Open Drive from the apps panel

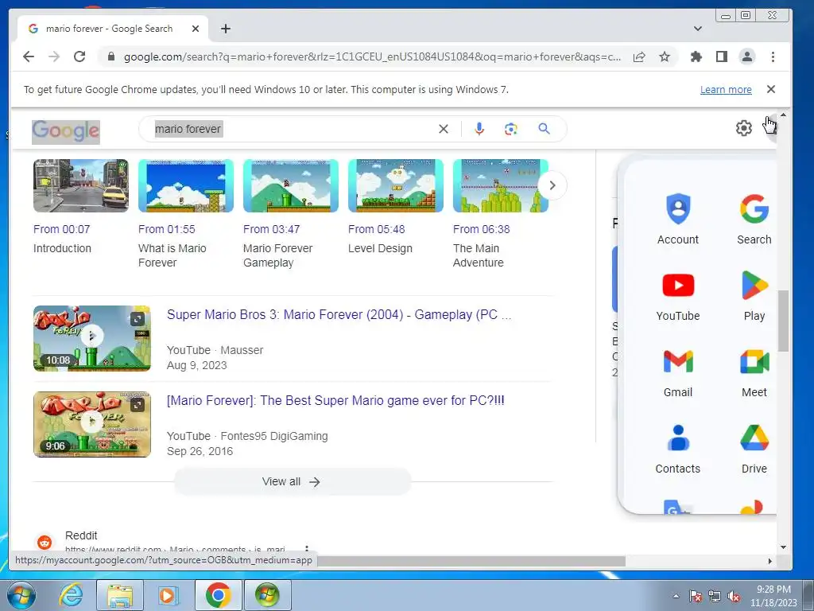point(754,448)
